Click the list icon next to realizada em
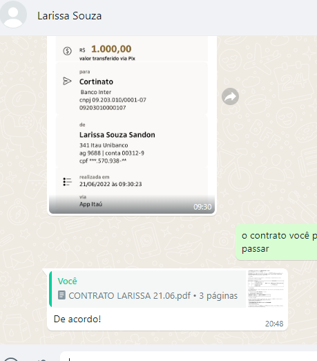The width and height of the screenshot is (317, 361). [67, 182]
